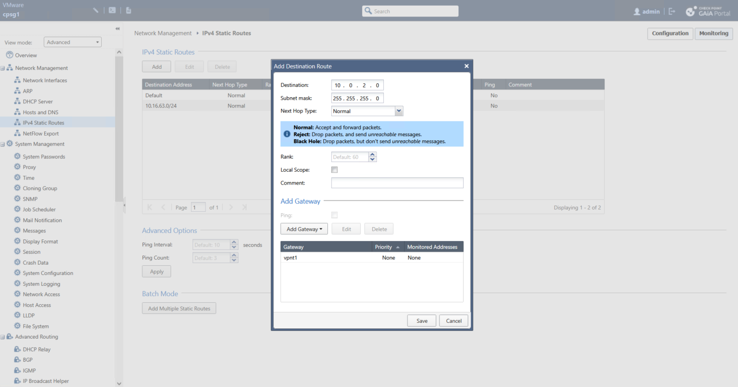738x387 pixels.
Task: Toggle the Ping checkbox under Add Gateway
Action: pyautogui.click(x=335, y=215)
